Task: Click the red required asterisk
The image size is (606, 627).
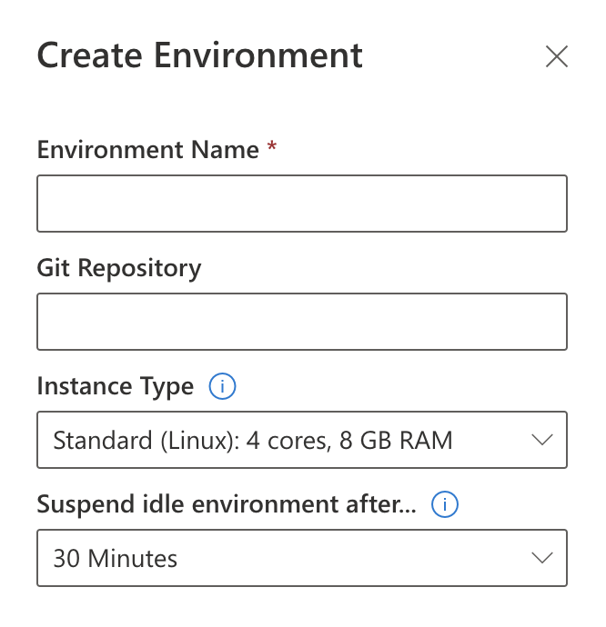Action: (x=272, y=150)
